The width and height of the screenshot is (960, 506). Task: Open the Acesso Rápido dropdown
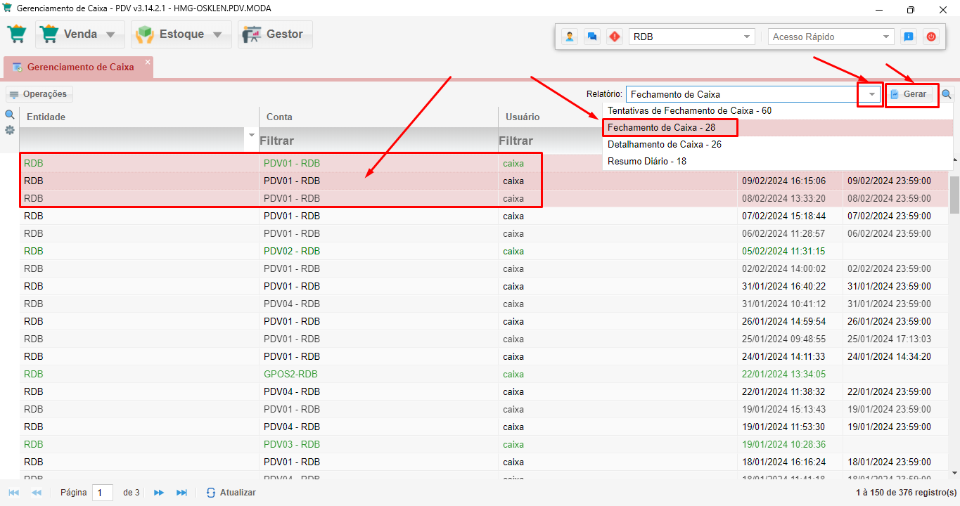point(886,37)
